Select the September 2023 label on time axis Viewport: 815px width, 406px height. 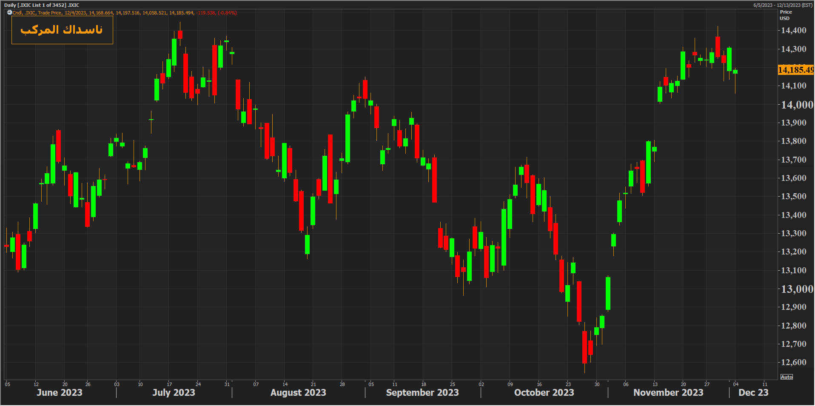point(422,392)
